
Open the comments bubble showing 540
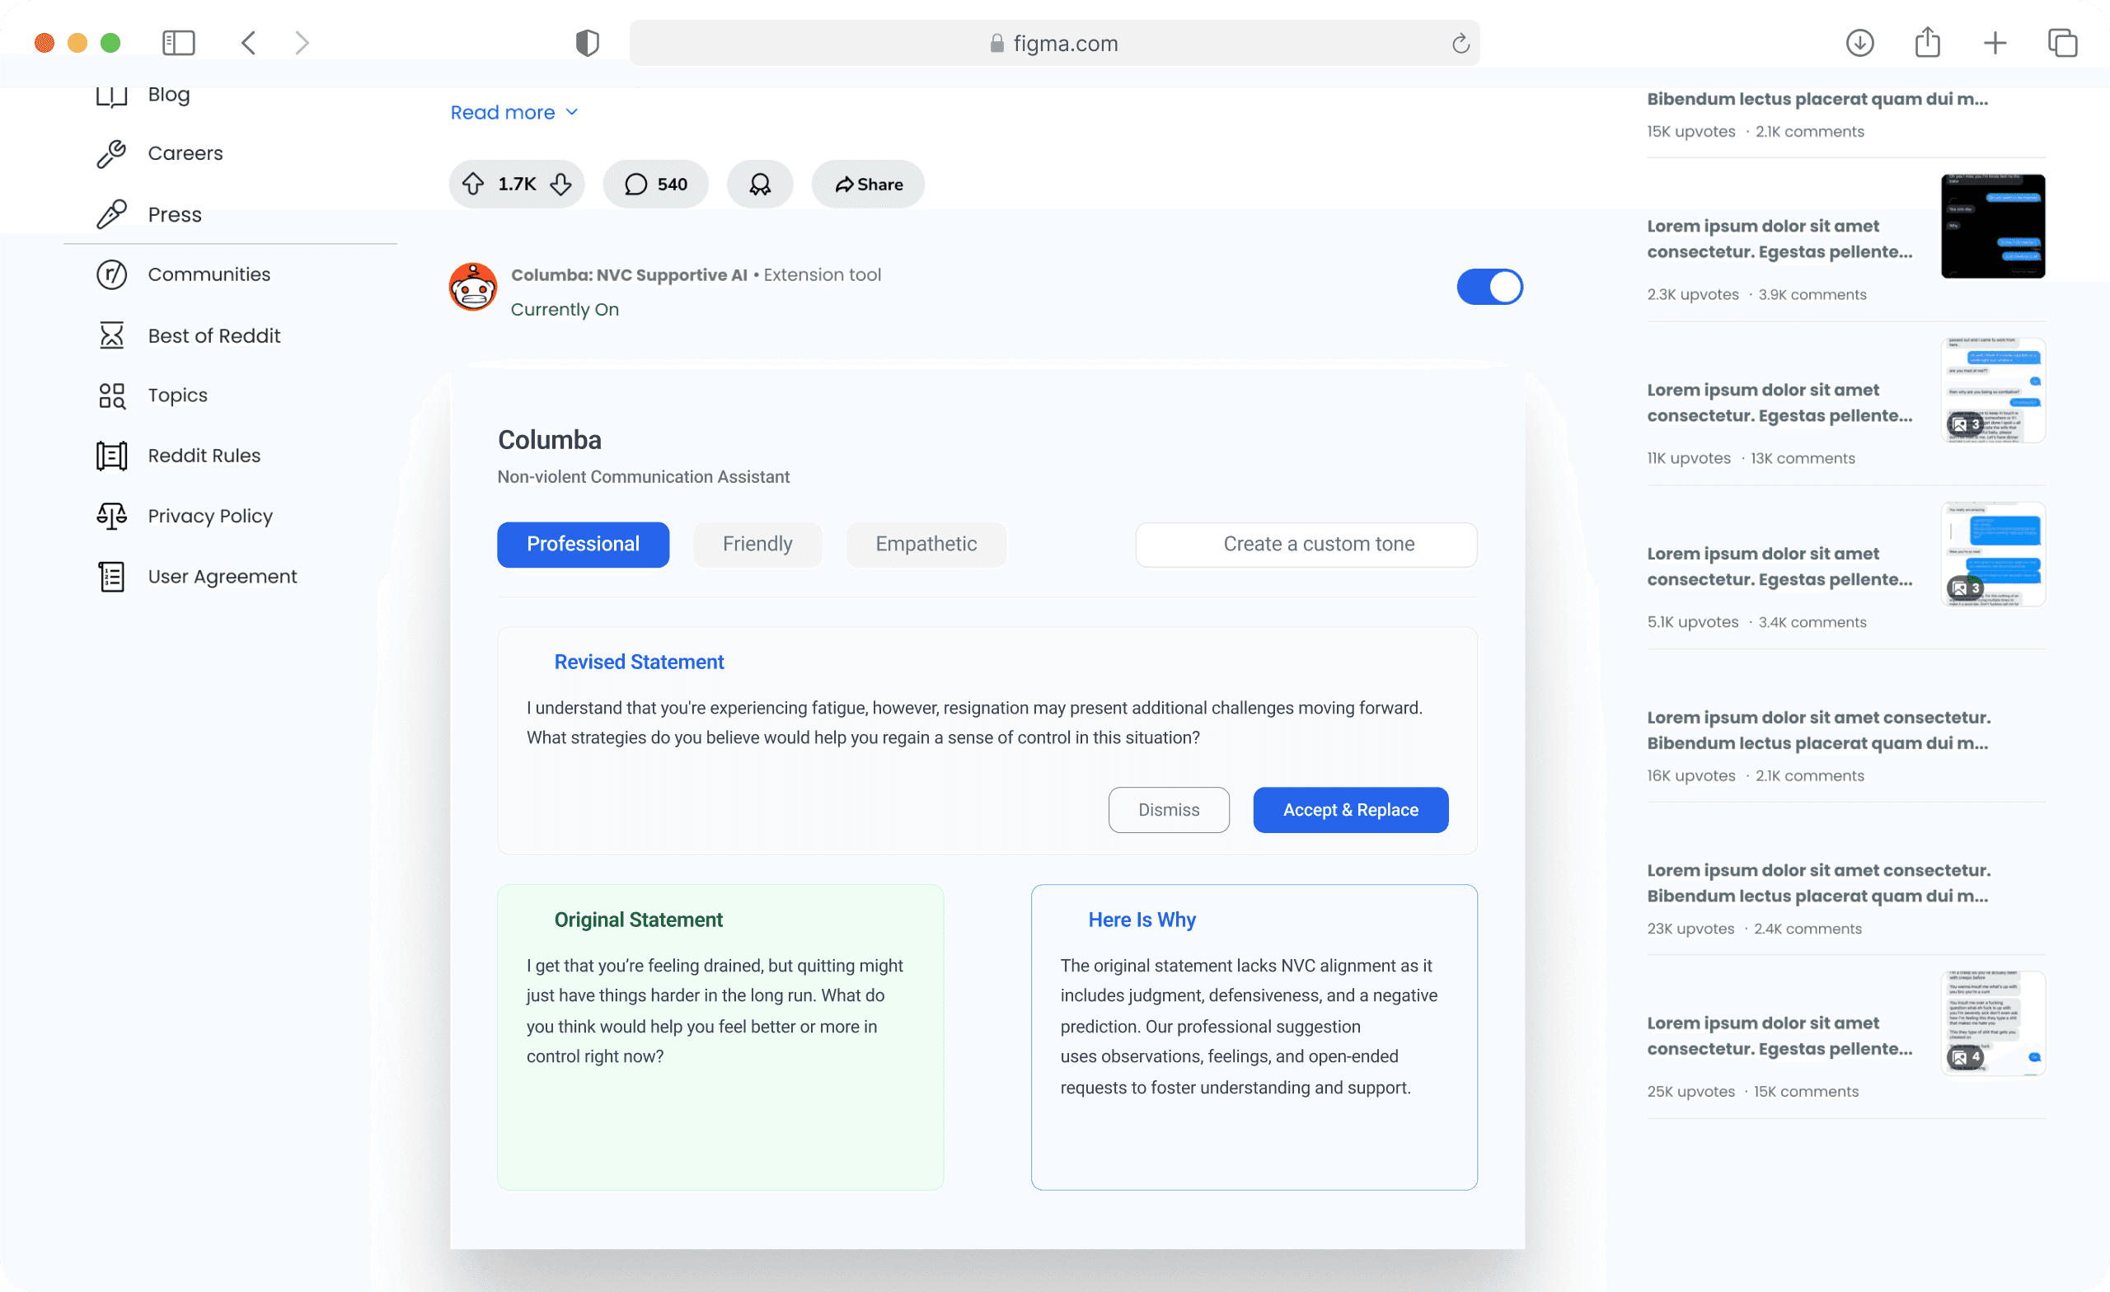point(656,184)
